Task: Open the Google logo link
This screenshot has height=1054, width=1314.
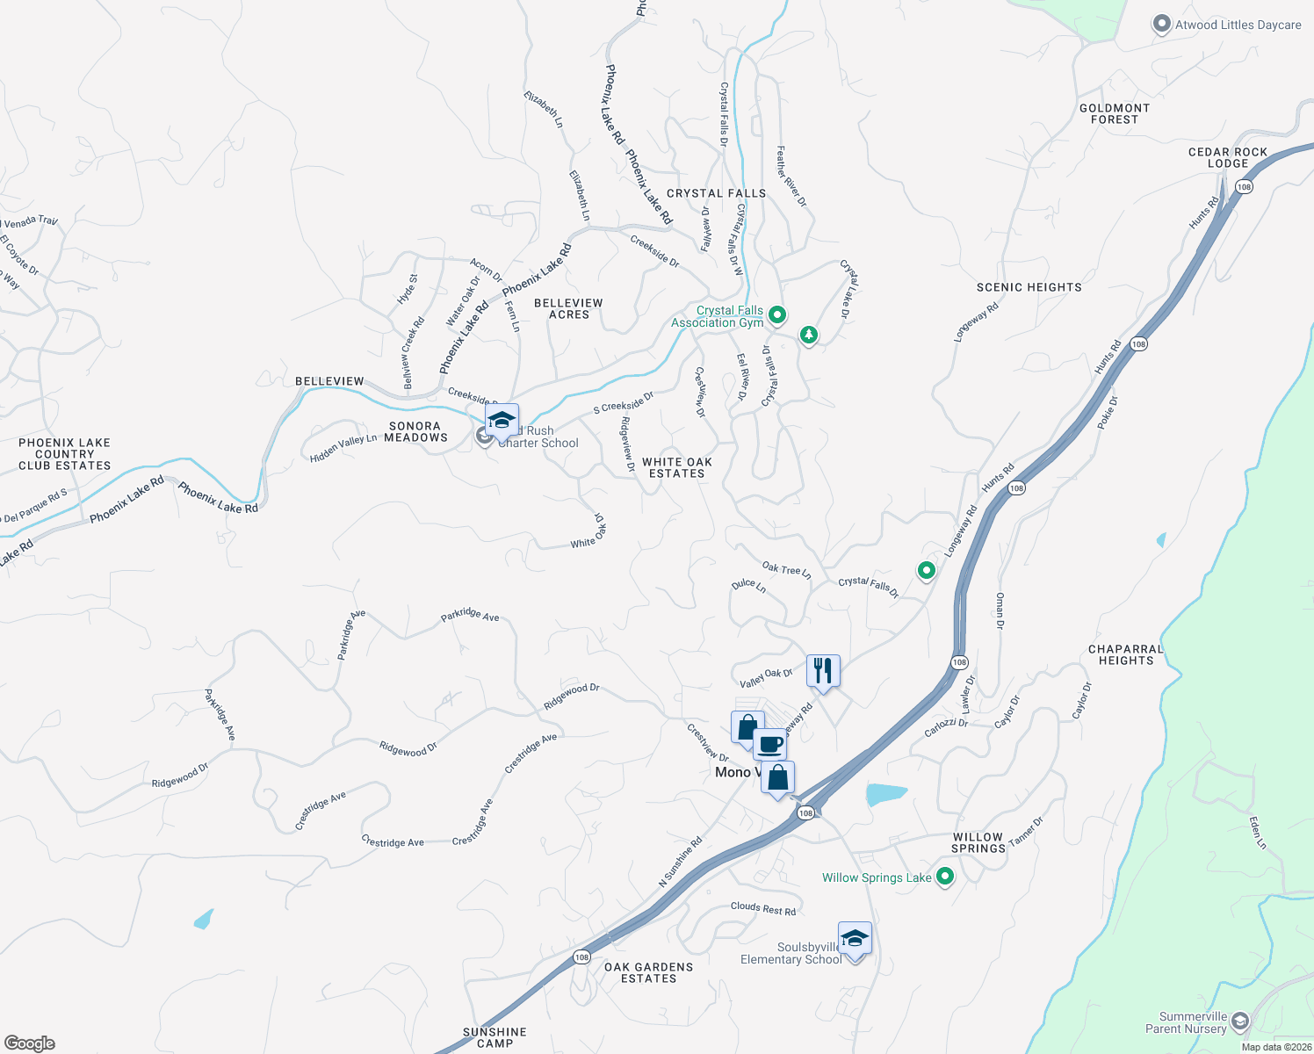Action: (x=30, y=1043)
